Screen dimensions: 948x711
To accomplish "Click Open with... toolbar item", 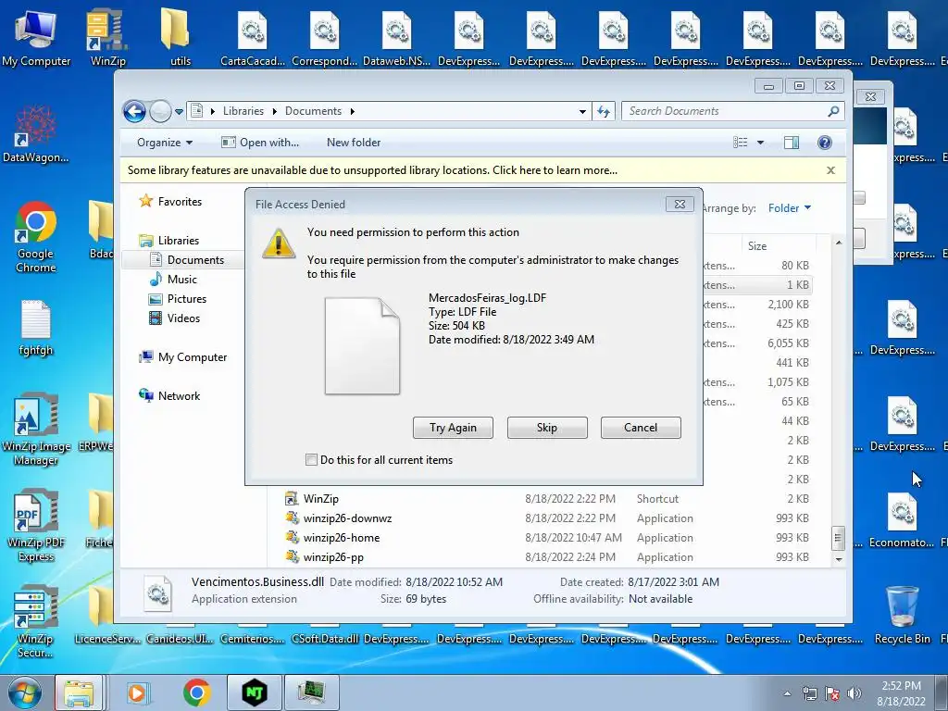I will point(260,142).
